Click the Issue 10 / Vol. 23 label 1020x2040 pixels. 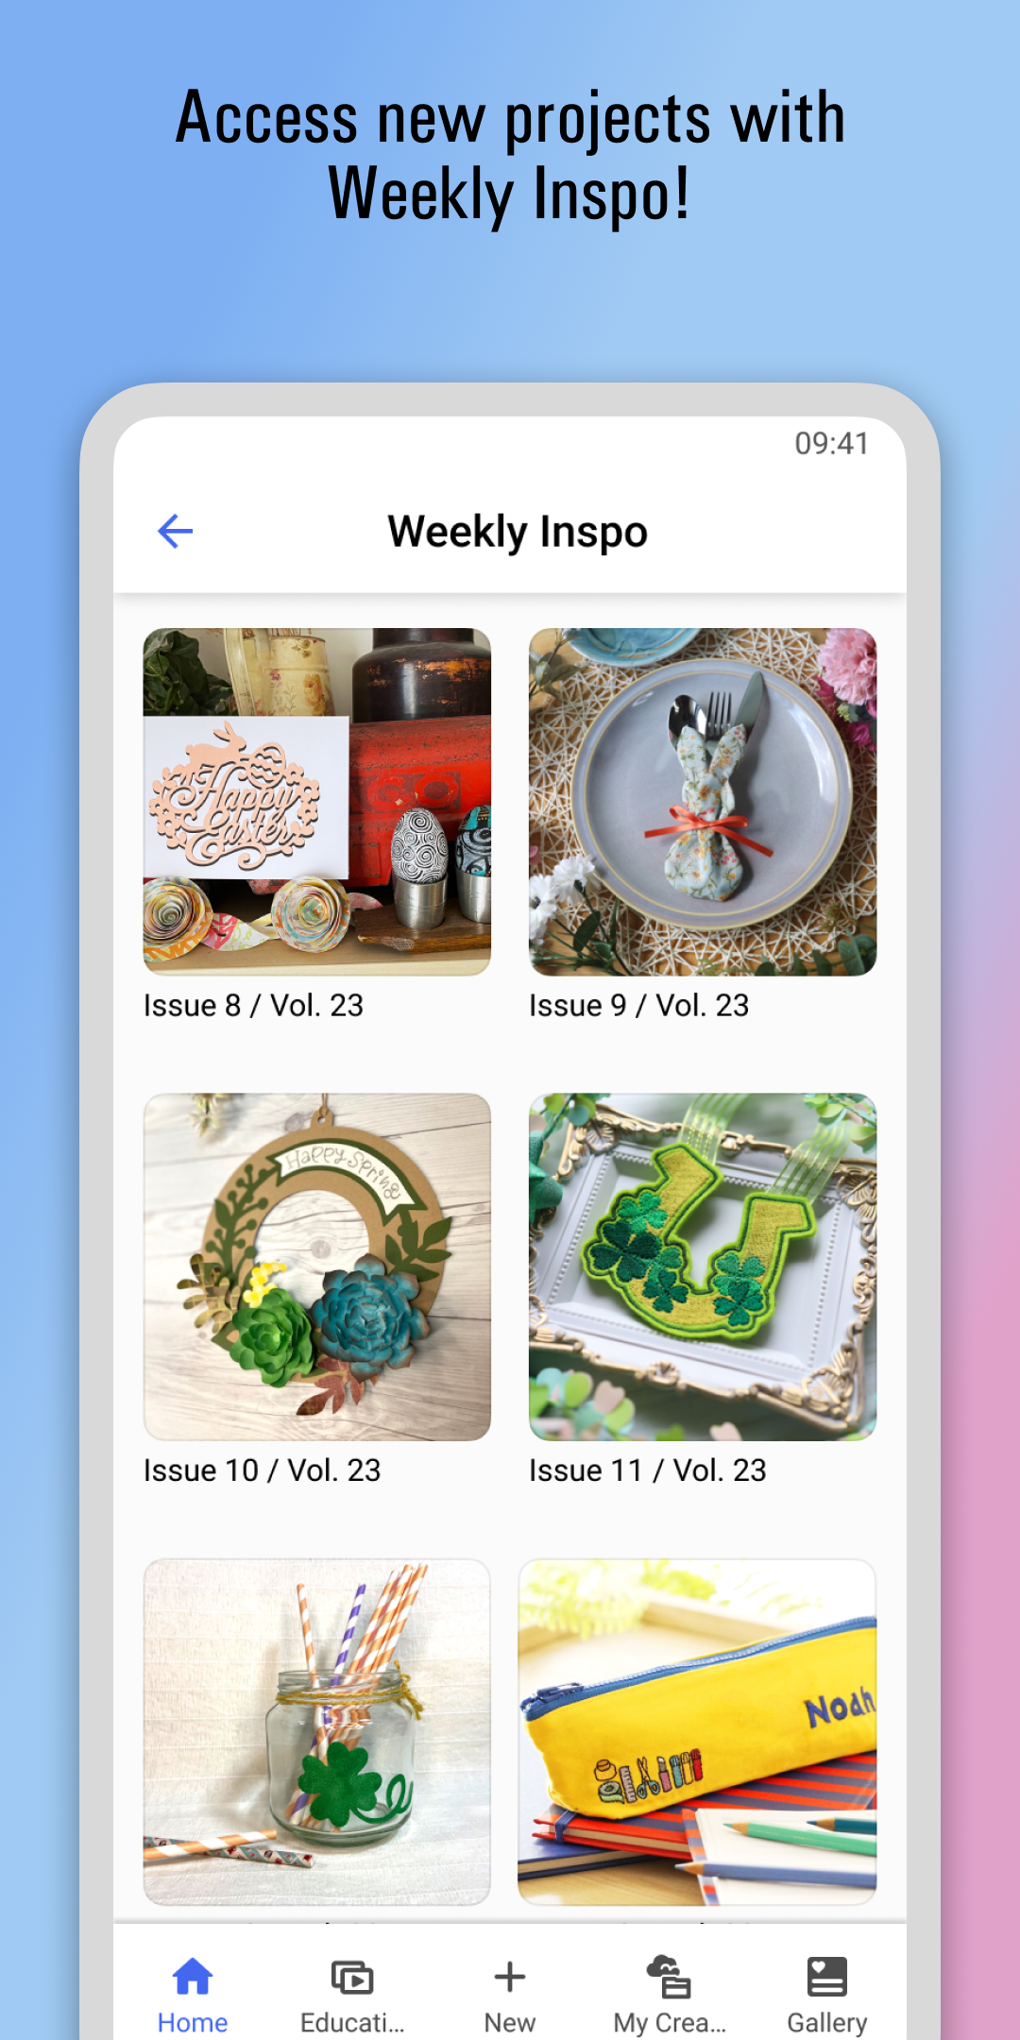click(262, 1470)
